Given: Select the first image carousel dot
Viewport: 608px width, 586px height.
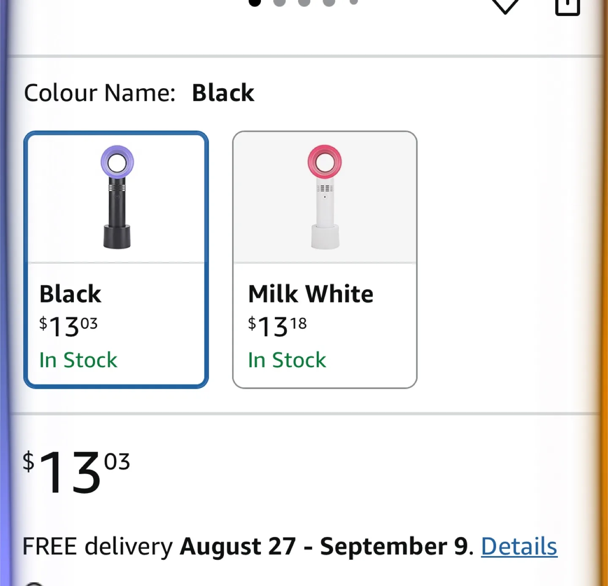Looking at the screenshot, I should [x=255, y=3].
